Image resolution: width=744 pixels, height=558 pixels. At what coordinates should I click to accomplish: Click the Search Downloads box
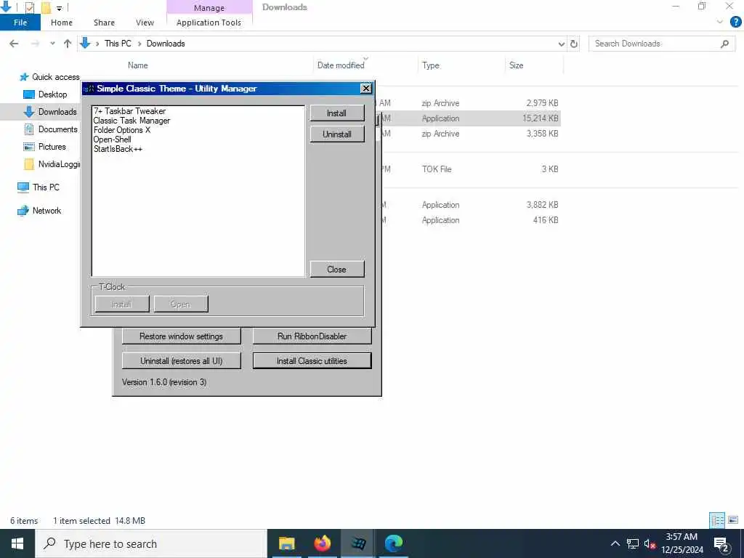[x=661, y=44]
